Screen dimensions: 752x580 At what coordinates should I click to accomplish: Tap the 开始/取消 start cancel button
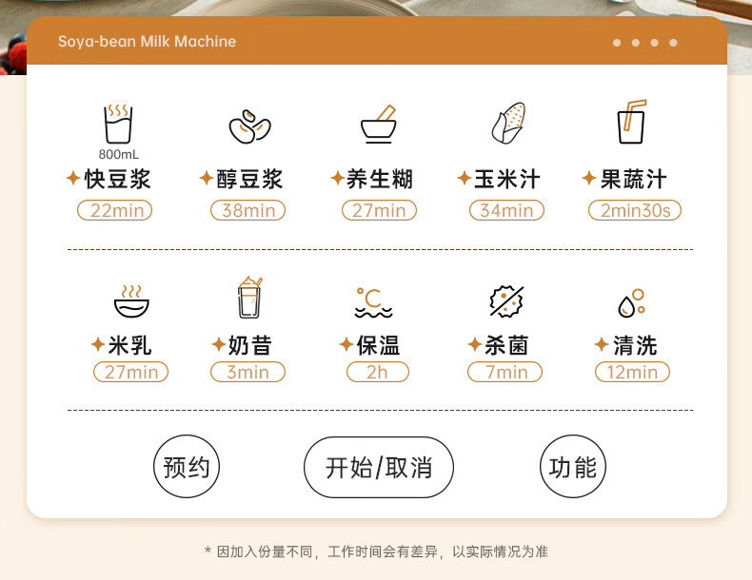point(379,467)
